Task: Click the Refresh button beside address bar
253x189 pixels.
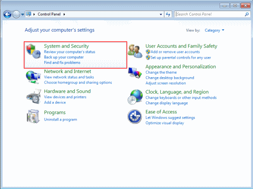Action: pyautogui.click(x=168, y=14)
